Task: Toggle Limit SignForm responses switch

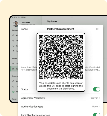Action: (x=97, y=114)
